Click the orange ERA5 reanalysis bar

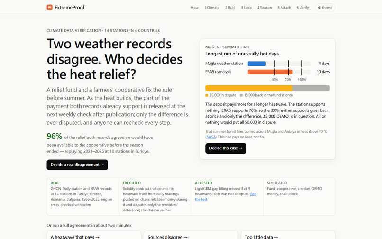pos(270,72)
